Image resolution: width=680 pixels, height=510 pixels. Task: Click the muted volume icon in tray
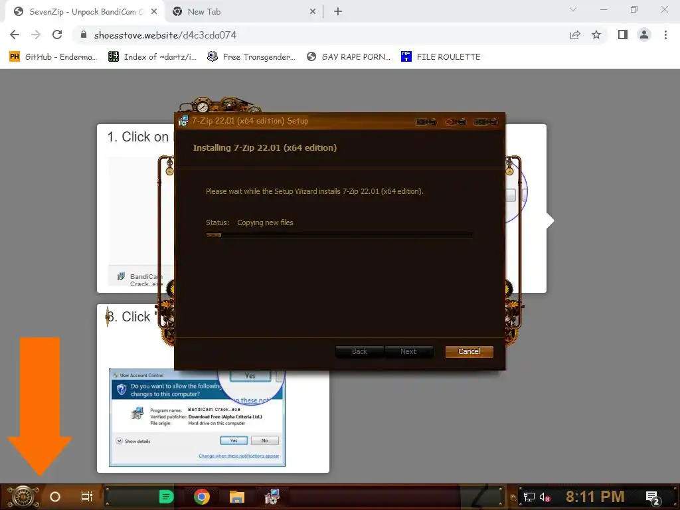click(x=545, y=497)
